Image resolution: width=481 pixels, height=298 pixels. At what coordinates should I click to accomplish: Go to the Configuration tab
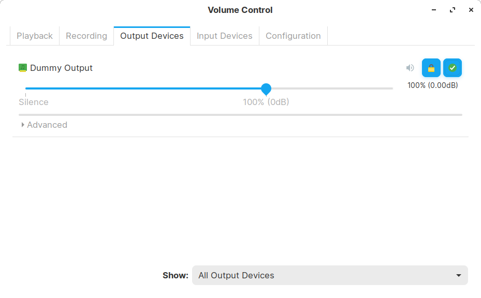pos(293,36)
